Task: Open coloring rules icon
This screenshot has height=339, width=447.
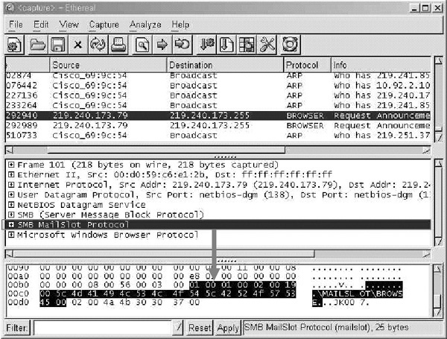Action: (x=247, y=45)
